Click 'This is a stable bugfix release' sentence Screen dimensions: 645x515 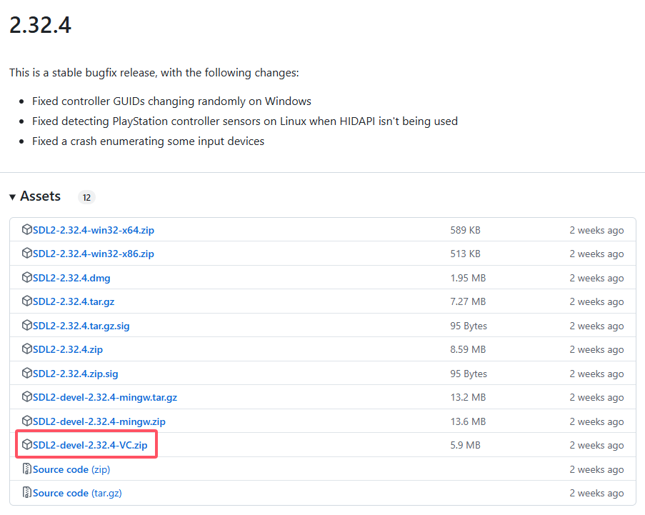pos(154,73)
